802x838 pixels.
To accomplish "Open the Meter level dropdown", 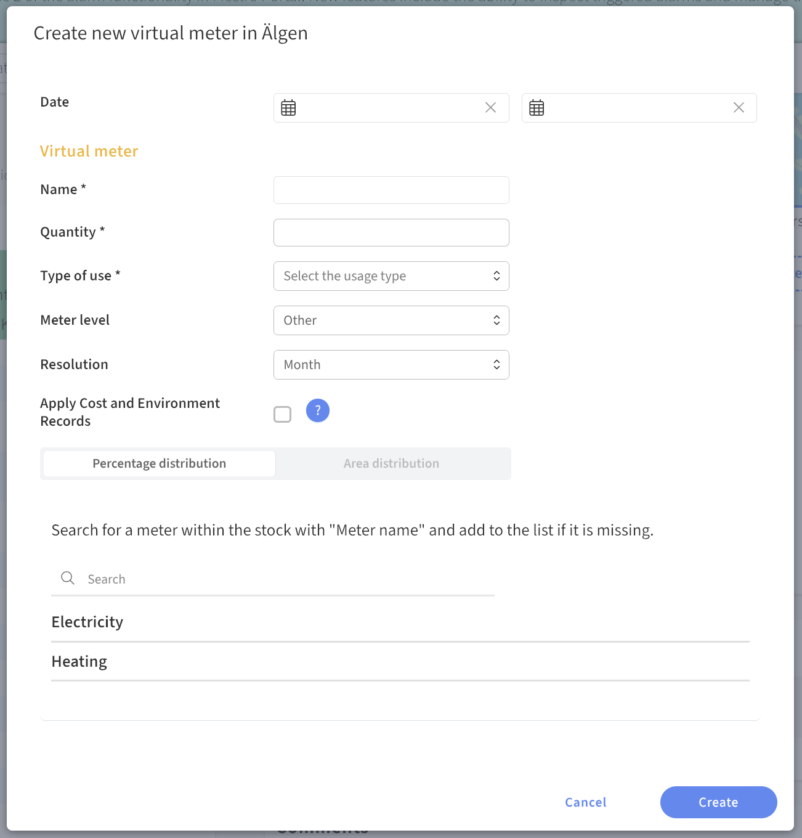I will click(391, 320).
